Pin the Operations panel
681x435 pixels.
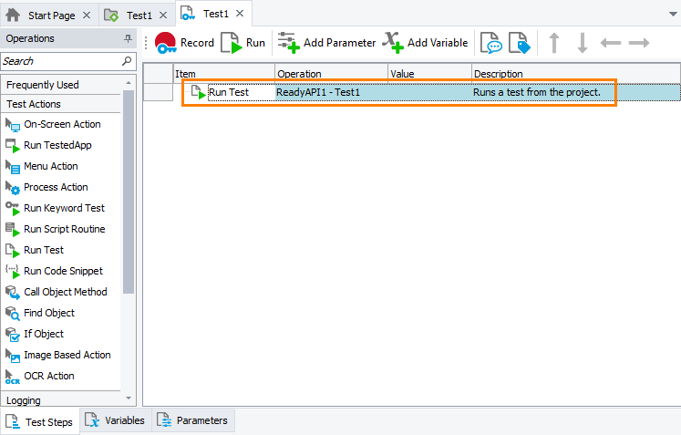coord(128,39)
